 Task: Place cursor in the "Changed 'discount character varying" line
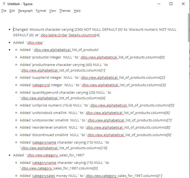click(x=80, y=30)
